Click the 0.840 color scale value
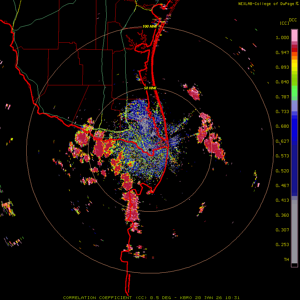 [282, 82]
